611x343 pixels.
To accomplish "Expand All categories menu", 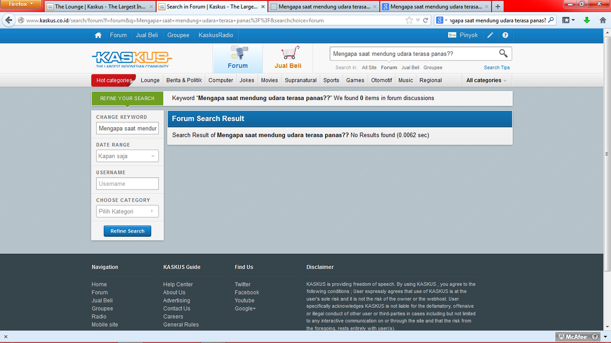I will (x=486, y=81).
